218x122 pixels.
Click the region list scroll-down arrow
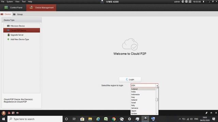(157, 114)
